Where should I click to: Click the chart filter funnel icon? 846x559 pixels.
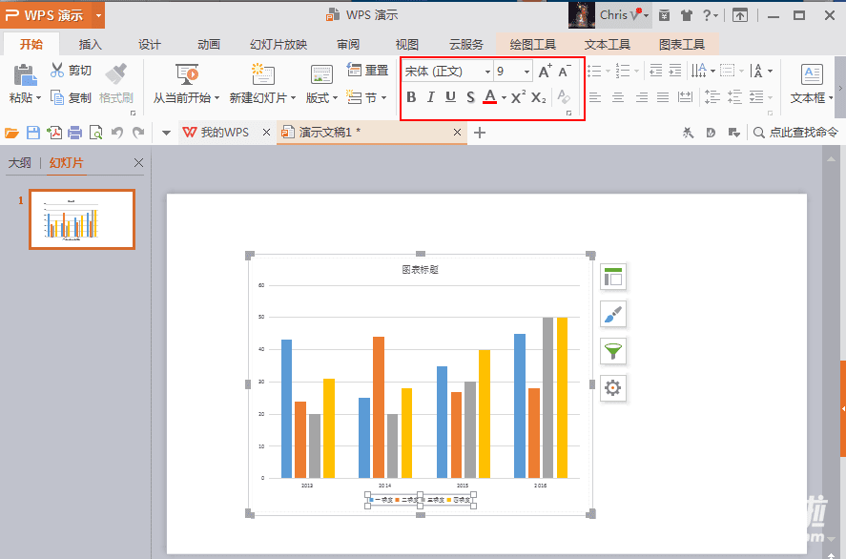[612, 351]
